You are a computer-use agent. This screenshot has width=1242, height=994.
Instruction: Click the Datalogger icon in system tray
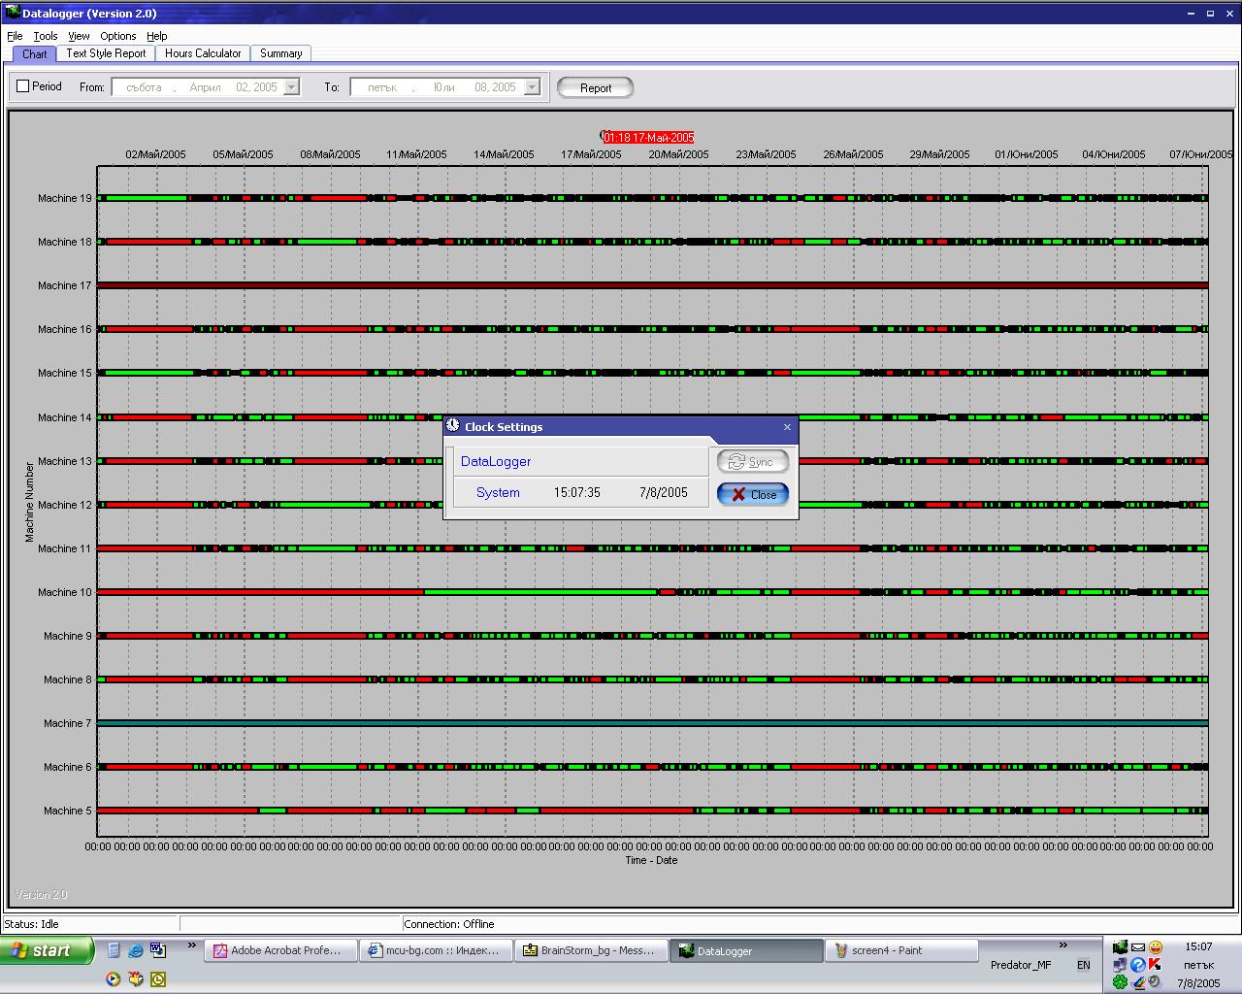(1120, 946)
